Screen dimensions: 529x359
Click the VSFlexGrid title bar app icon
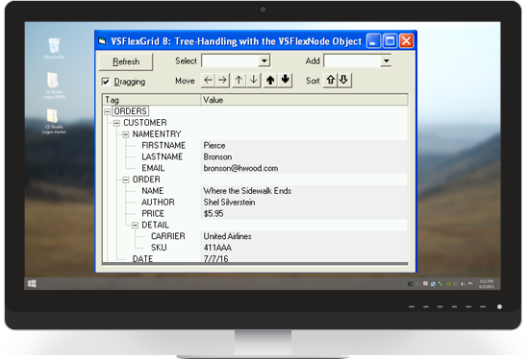[x=102, y=41]
